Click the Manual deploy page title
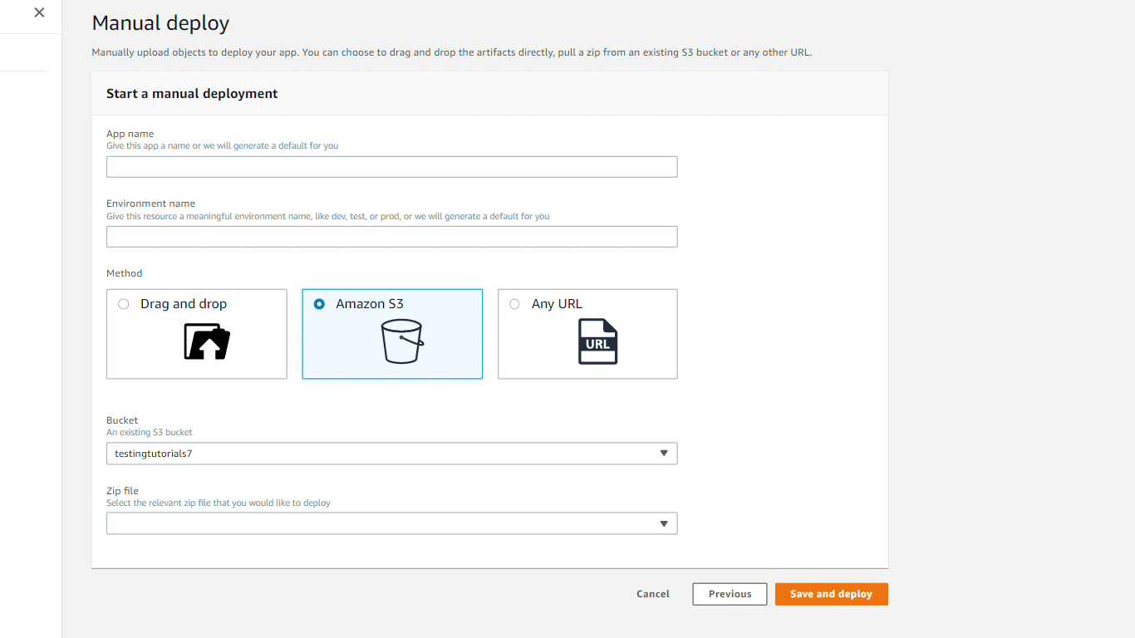The image size is (1135, 638). coord(160,23)
